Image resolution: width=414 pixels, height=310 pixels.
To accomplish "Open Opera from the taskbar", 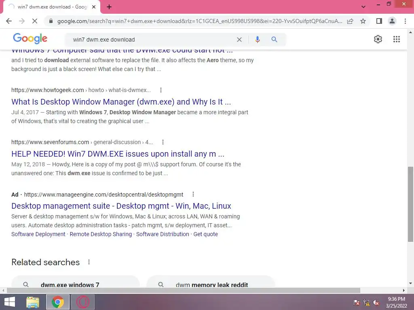I will [83, 302].
